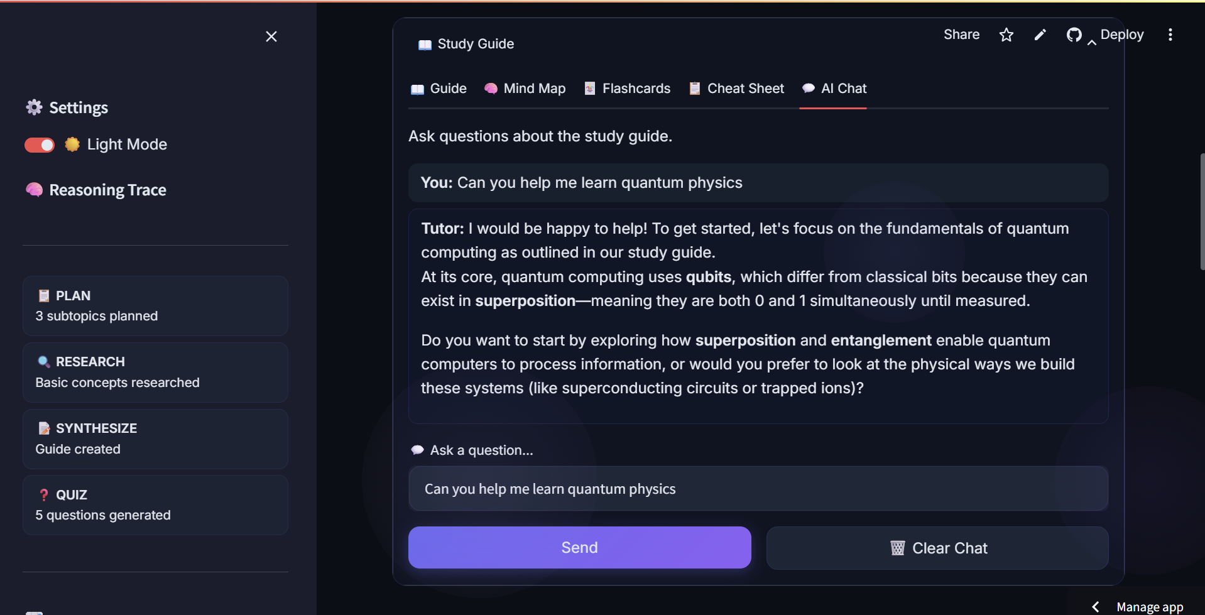1205x615 pixels.
Task: Click the Study Guide book icon
Action: pyautogui.click(x=425, y=45)
